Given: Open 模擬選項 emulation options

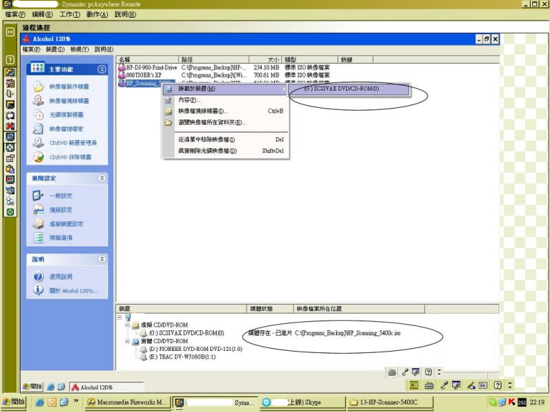Looking at the screenshot, I should [x=60, y=238].
